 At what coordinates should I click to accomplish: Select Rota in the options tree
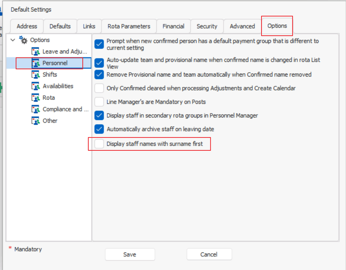point(49,97)
